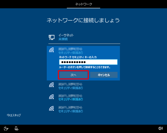Click the Ethernet computer icon
167x133 pixels.
51,37
